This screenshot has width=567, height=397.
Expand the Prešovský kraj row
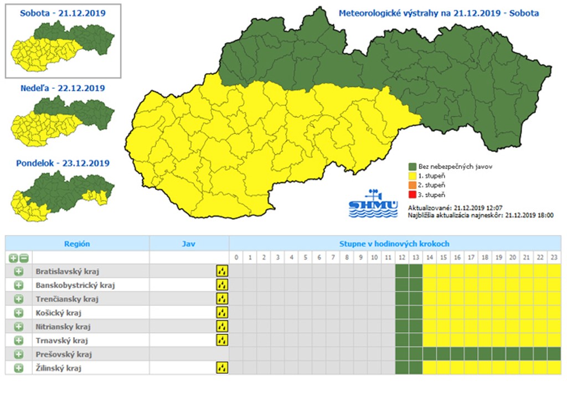[19, 354]
